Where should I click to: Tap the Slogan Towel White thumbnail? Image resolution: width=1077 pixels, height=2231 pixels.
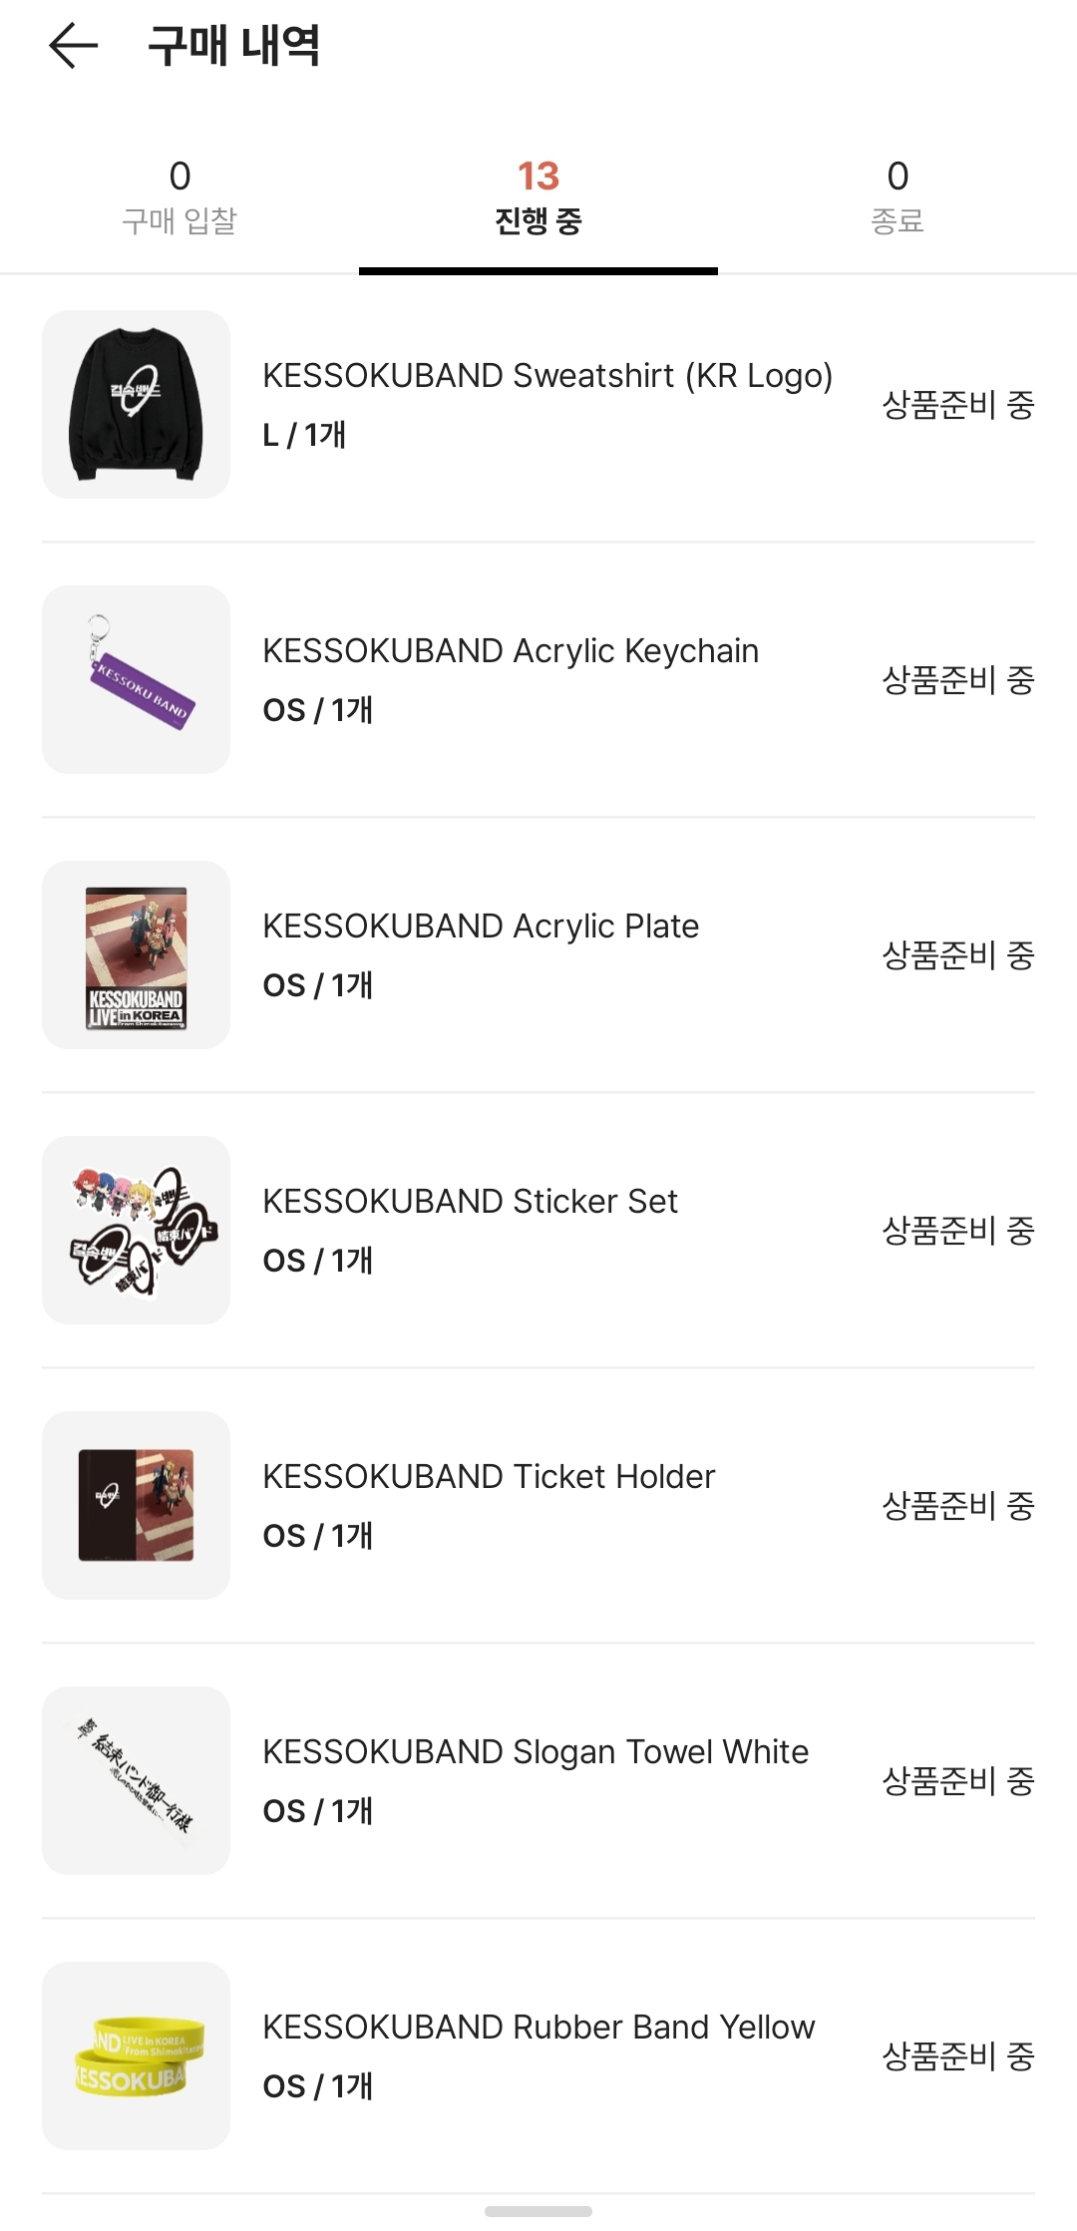coord(136,1780)
